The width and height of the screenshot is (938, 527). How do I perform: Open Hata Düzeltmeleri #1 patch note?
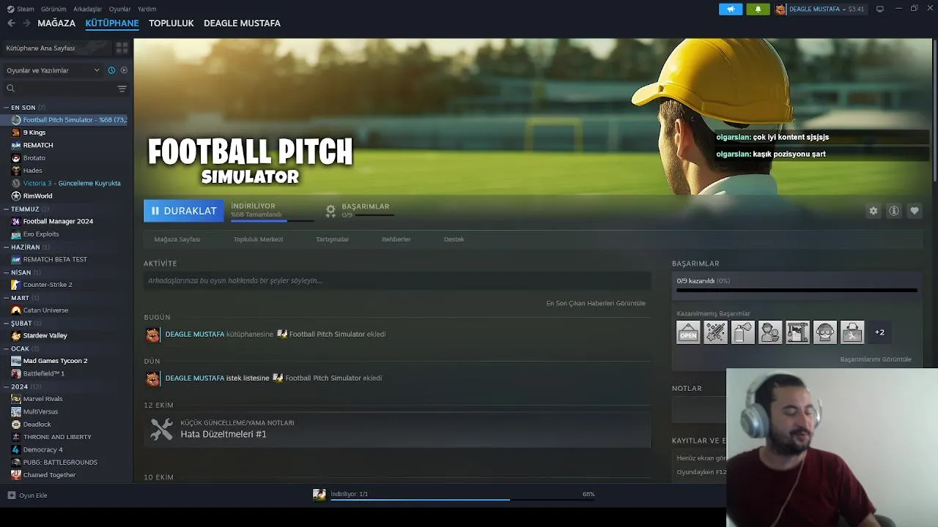click(398, 429)
